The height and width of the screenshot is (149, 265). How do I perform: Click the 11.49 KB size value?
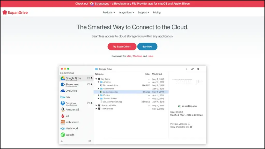click(146, 85)
